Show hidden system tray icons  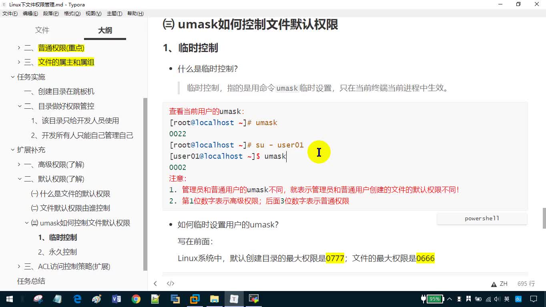(x=450, y=299)
